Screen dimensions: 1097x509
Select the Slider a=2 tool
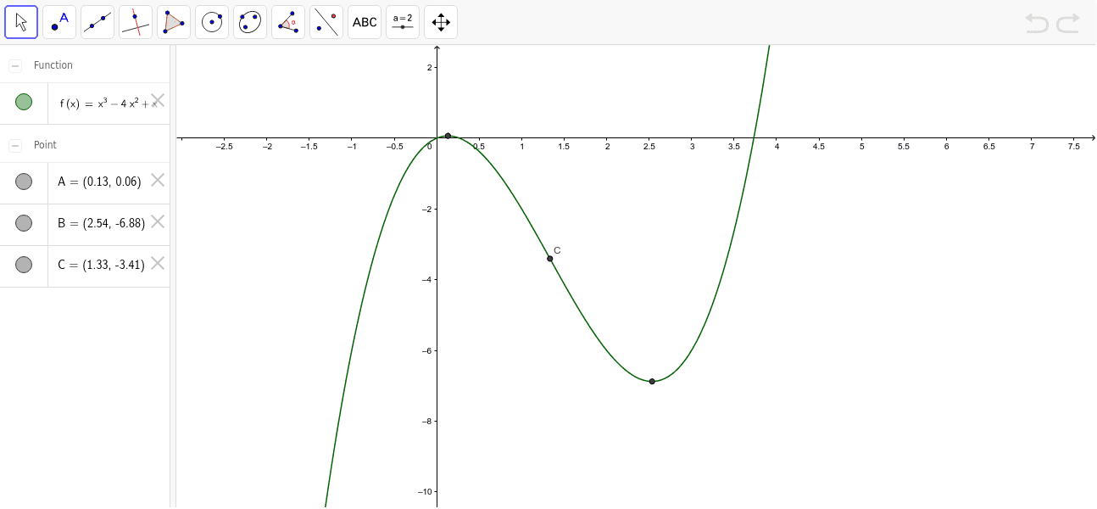[403, 22]
